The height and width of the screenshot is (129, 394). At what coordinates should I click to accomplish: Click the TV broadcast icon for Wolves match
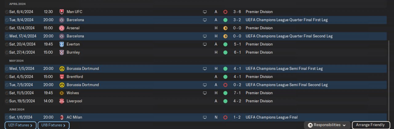(x=205, y=93)
